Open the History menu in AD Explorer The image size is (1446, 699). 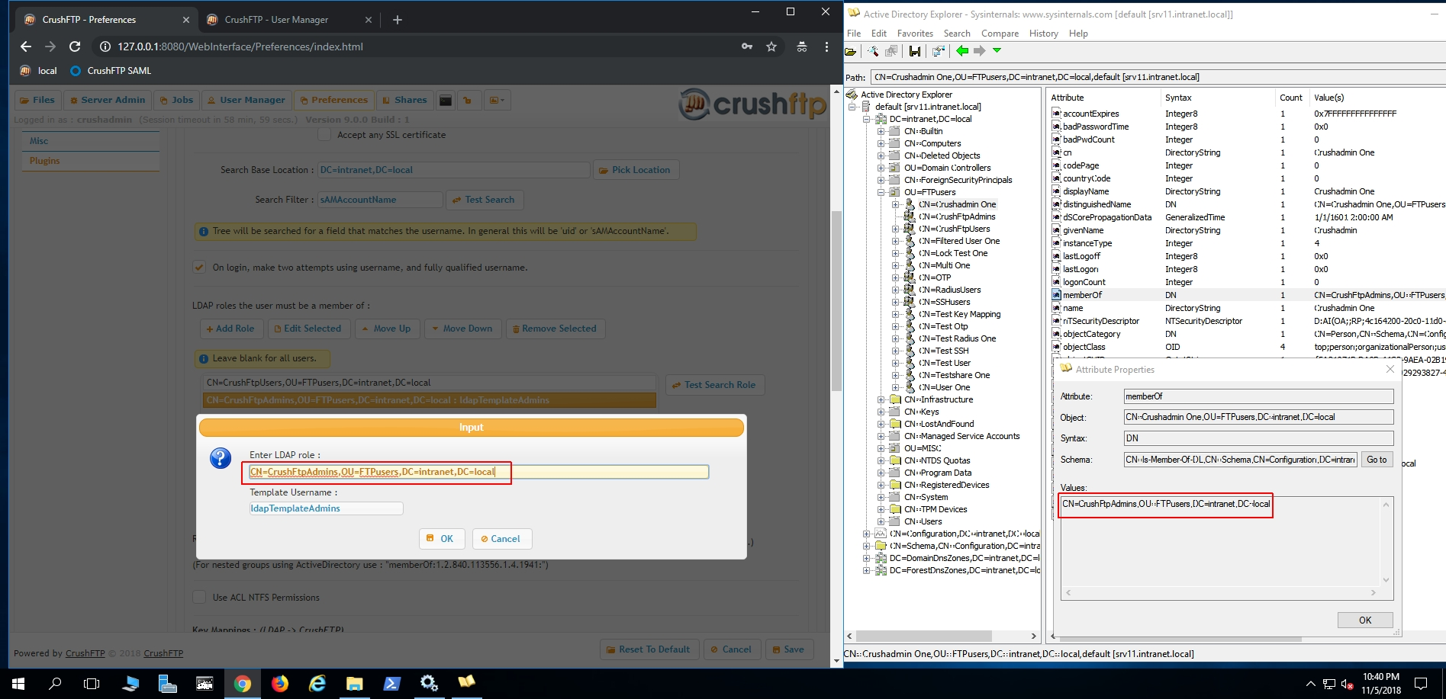click(1043, 34)
